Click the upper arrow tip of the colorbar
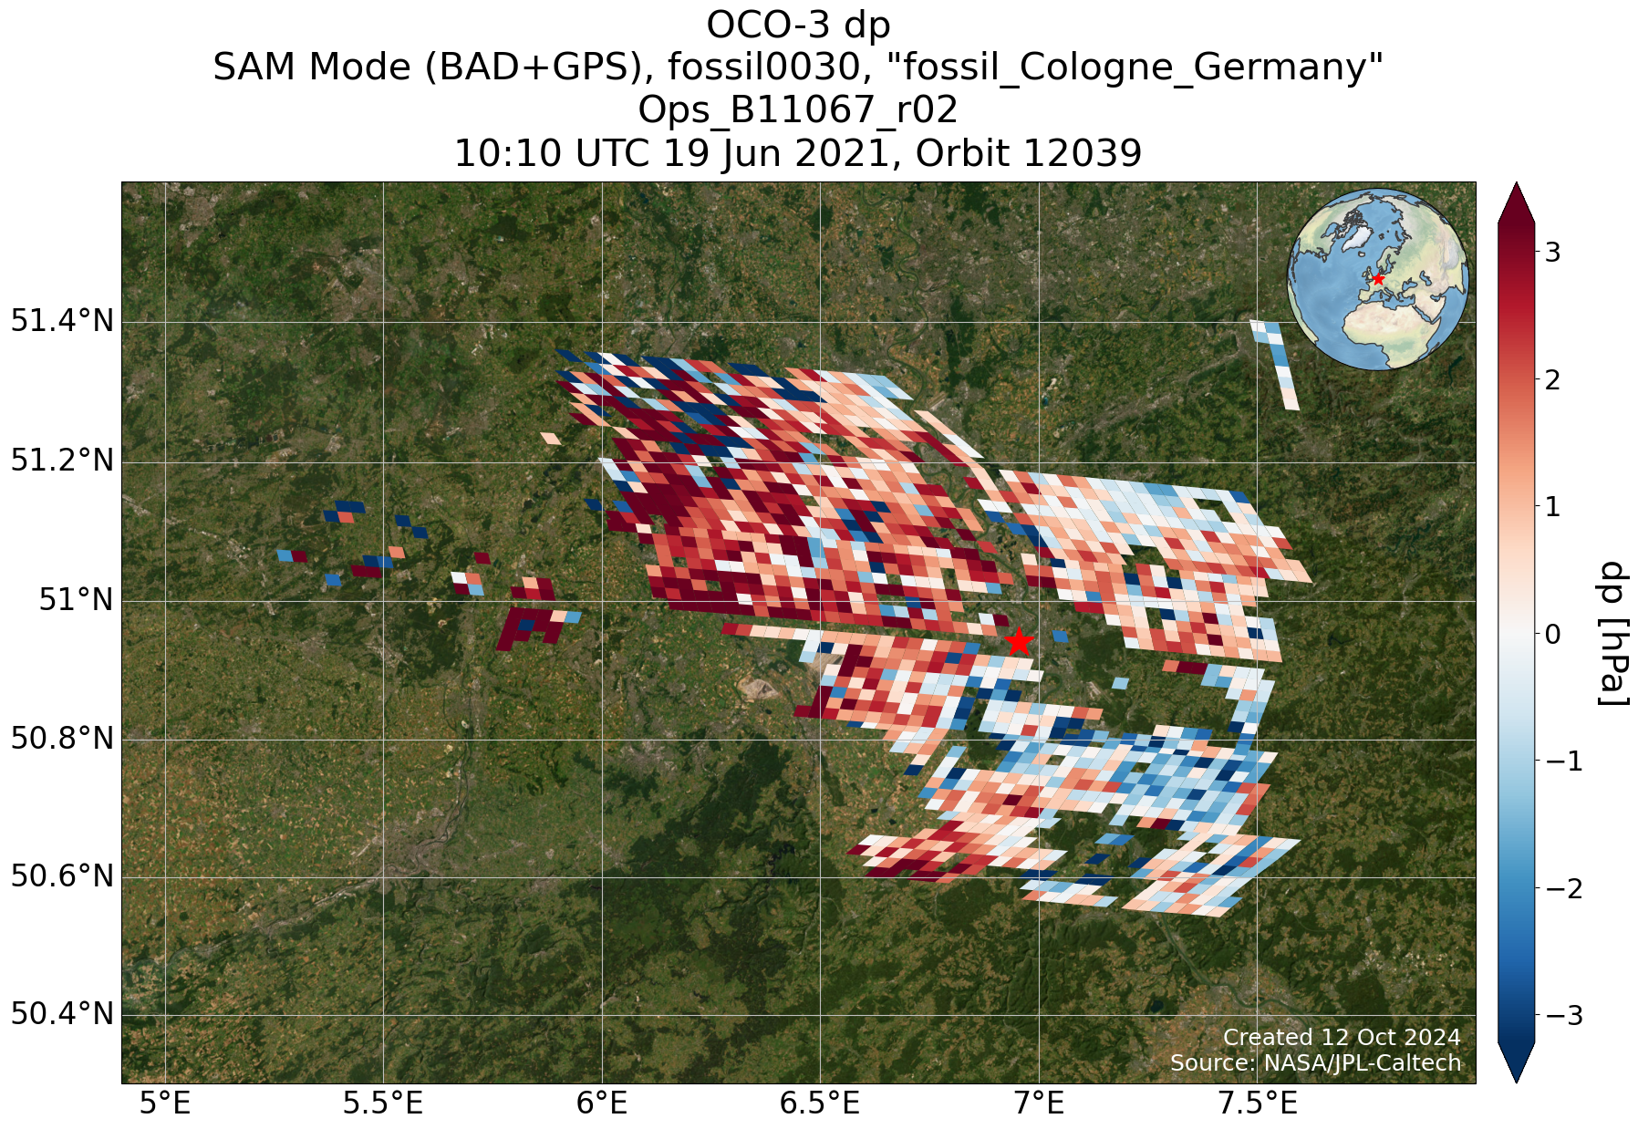The height and width of the screenshot is (1129, 1638). pos(1516,201)
